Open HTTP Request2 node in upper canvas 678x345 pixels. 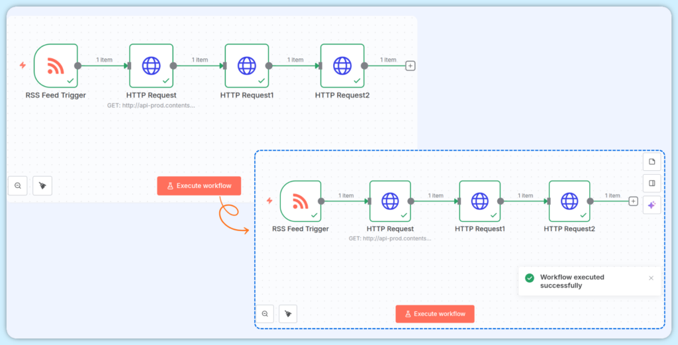[x=342, y=66]
